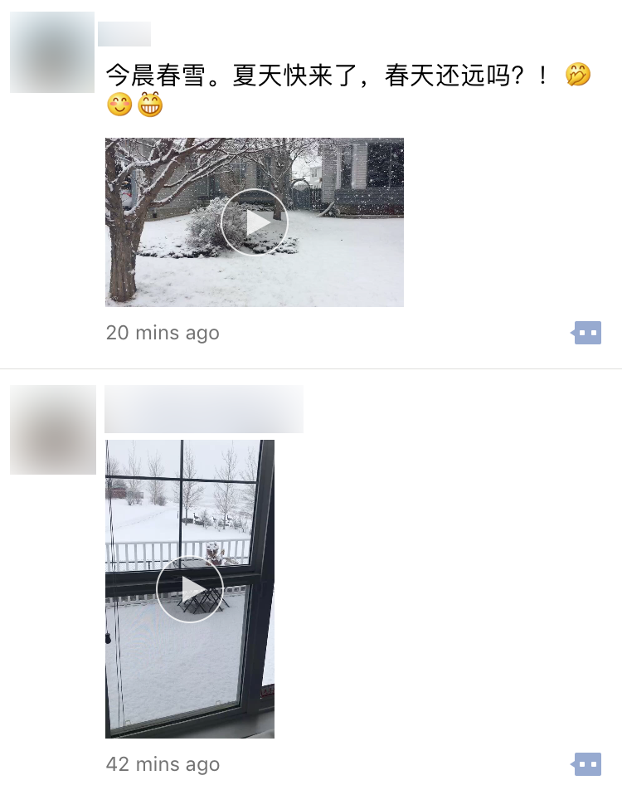622x785 pixels.
Task: Click the 42 mins ago timestamp
Action: [x=163, y=764]
